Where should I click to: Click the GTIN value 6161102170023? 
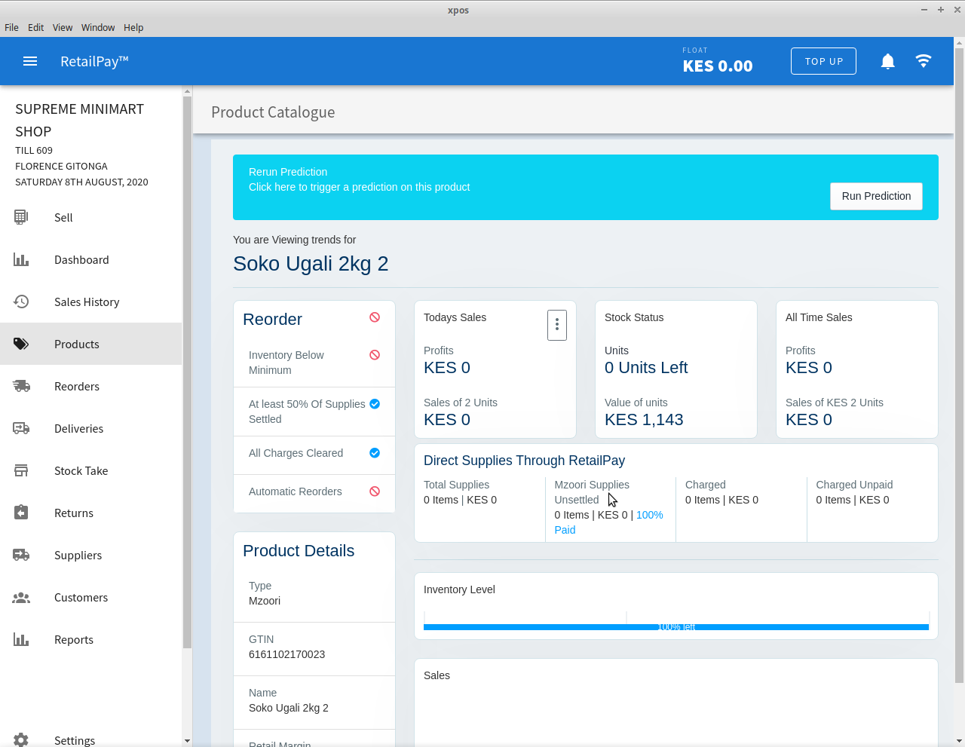click(286, 654)
